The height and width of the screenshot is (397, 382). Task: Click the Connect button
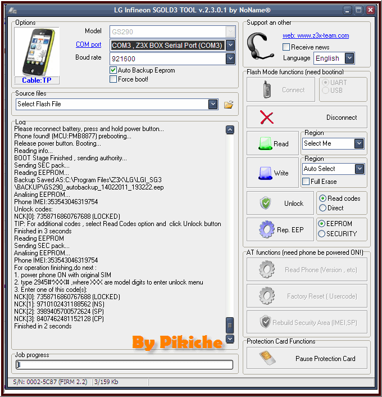[281, 89]
